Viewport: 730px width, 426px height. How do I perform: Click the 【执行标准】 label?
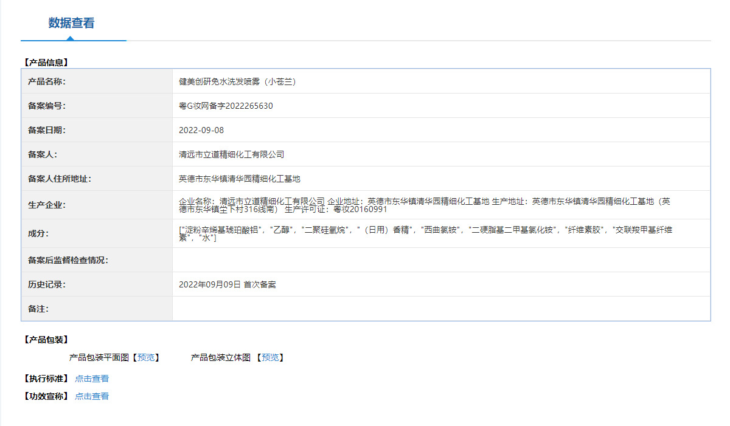(x=46, y=379)
